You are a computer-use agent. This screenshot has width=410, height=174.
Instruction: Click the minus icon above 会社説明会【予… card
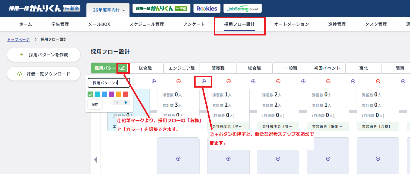click(x=229, y=81)
